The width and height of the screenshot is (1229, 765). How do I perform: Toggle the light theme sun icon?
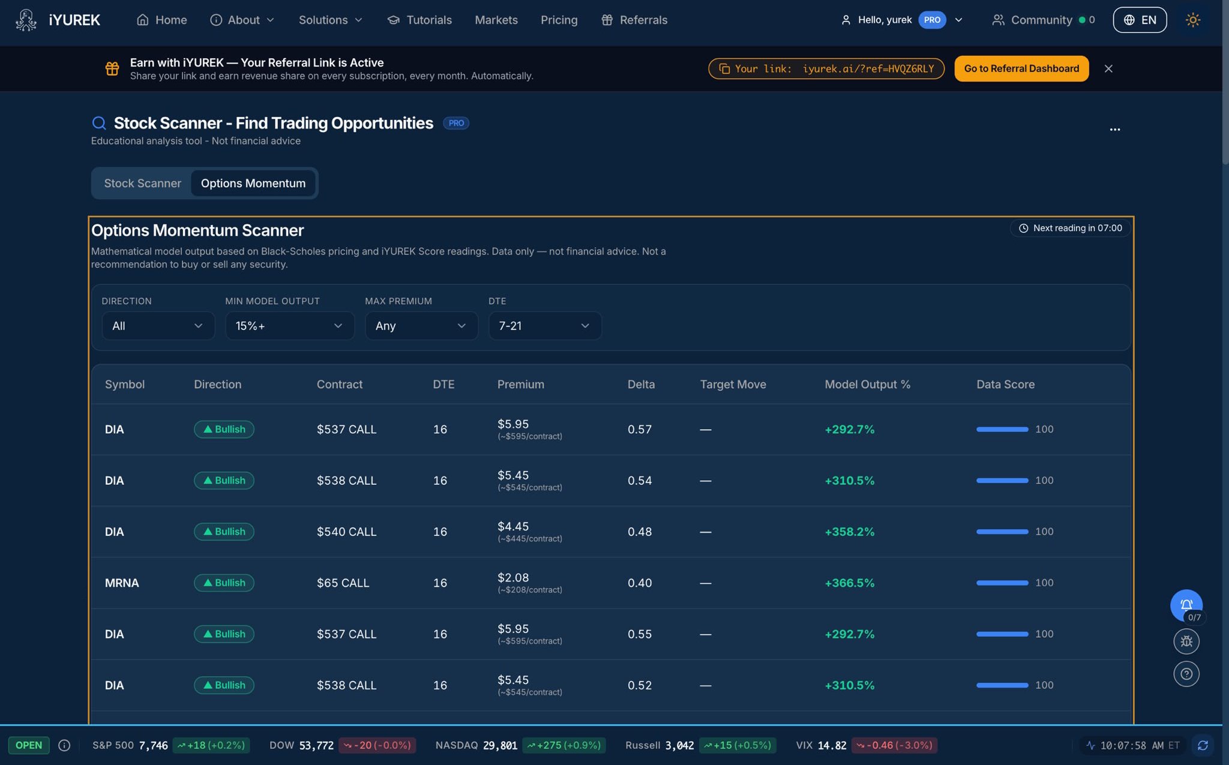click(x=1192, y=20)
